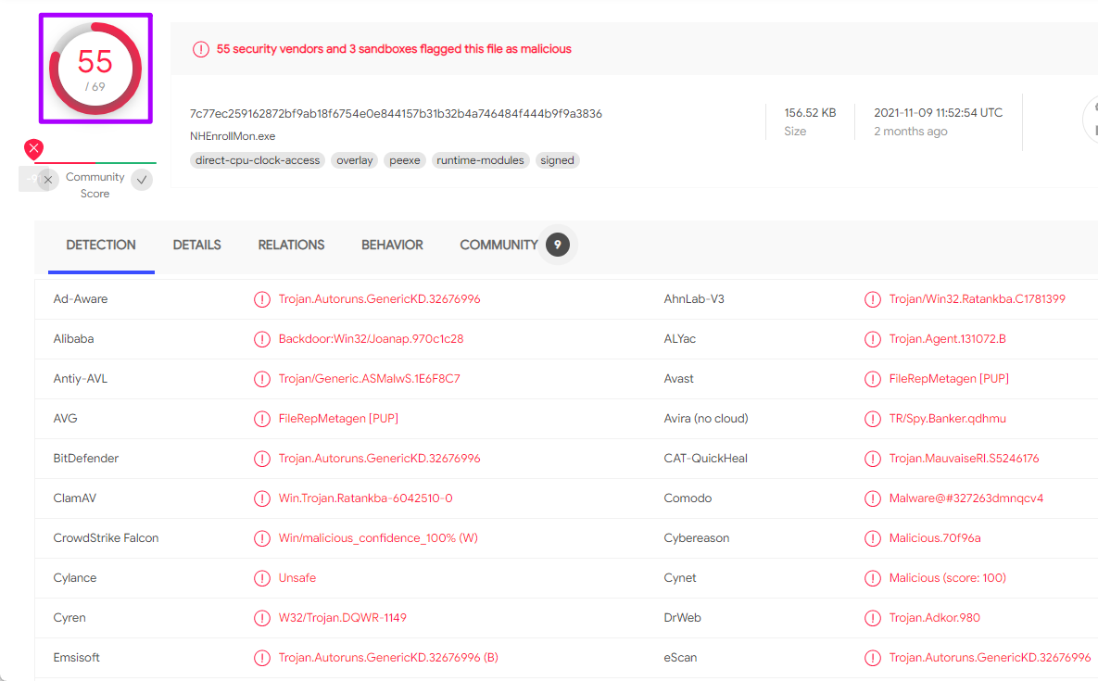This screenshot has height=681, width=1098.
Task: Click the ALYac detection alert icon
Action: pos(873,339)
